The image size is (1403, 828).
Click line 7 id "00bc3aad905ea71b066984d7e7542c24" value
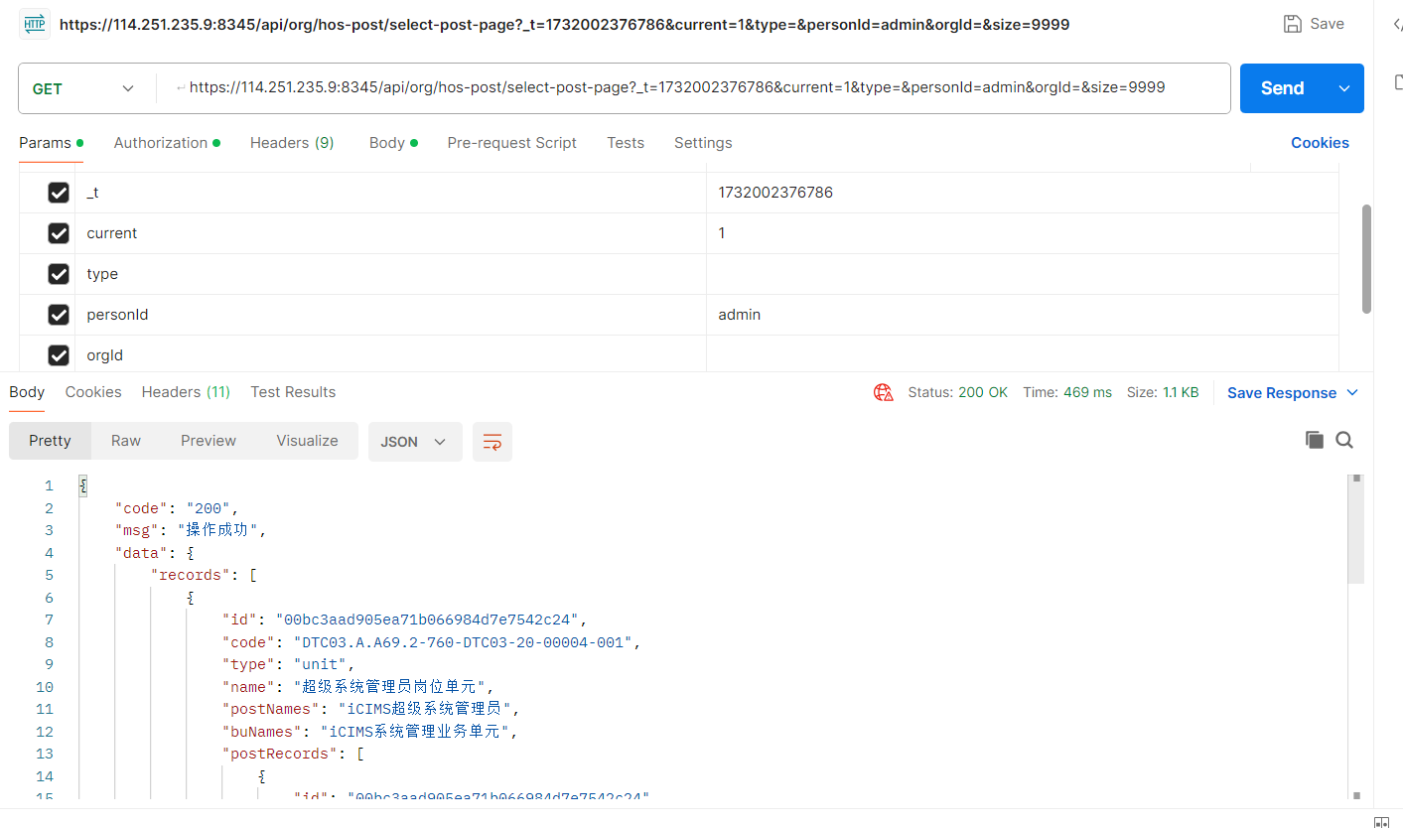tap(428, 620)
